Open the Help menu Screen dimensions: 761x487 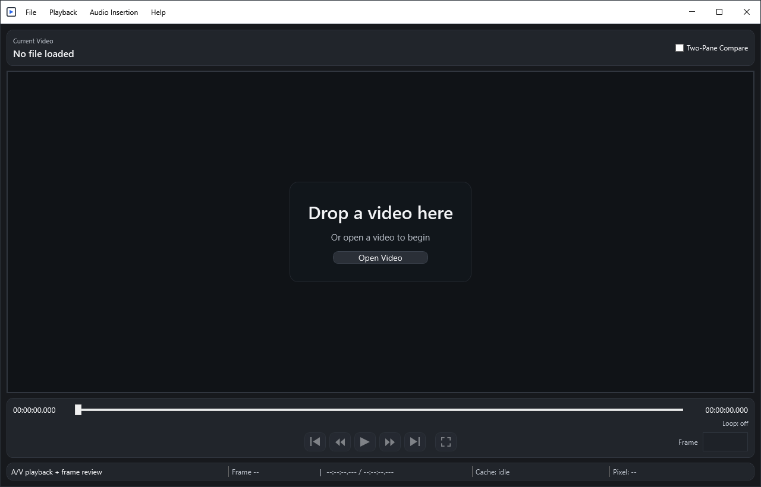click(x=158, y=12)
